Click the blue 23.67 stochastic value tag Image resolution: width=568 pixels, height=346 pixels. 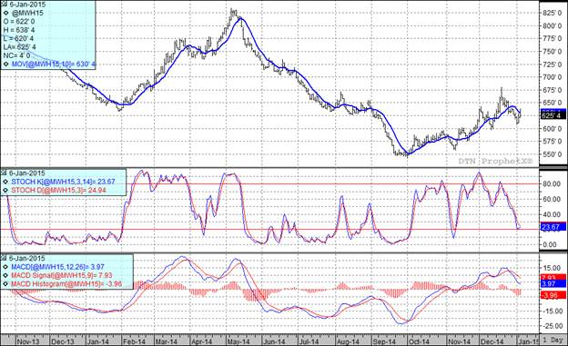pos(553,227)
